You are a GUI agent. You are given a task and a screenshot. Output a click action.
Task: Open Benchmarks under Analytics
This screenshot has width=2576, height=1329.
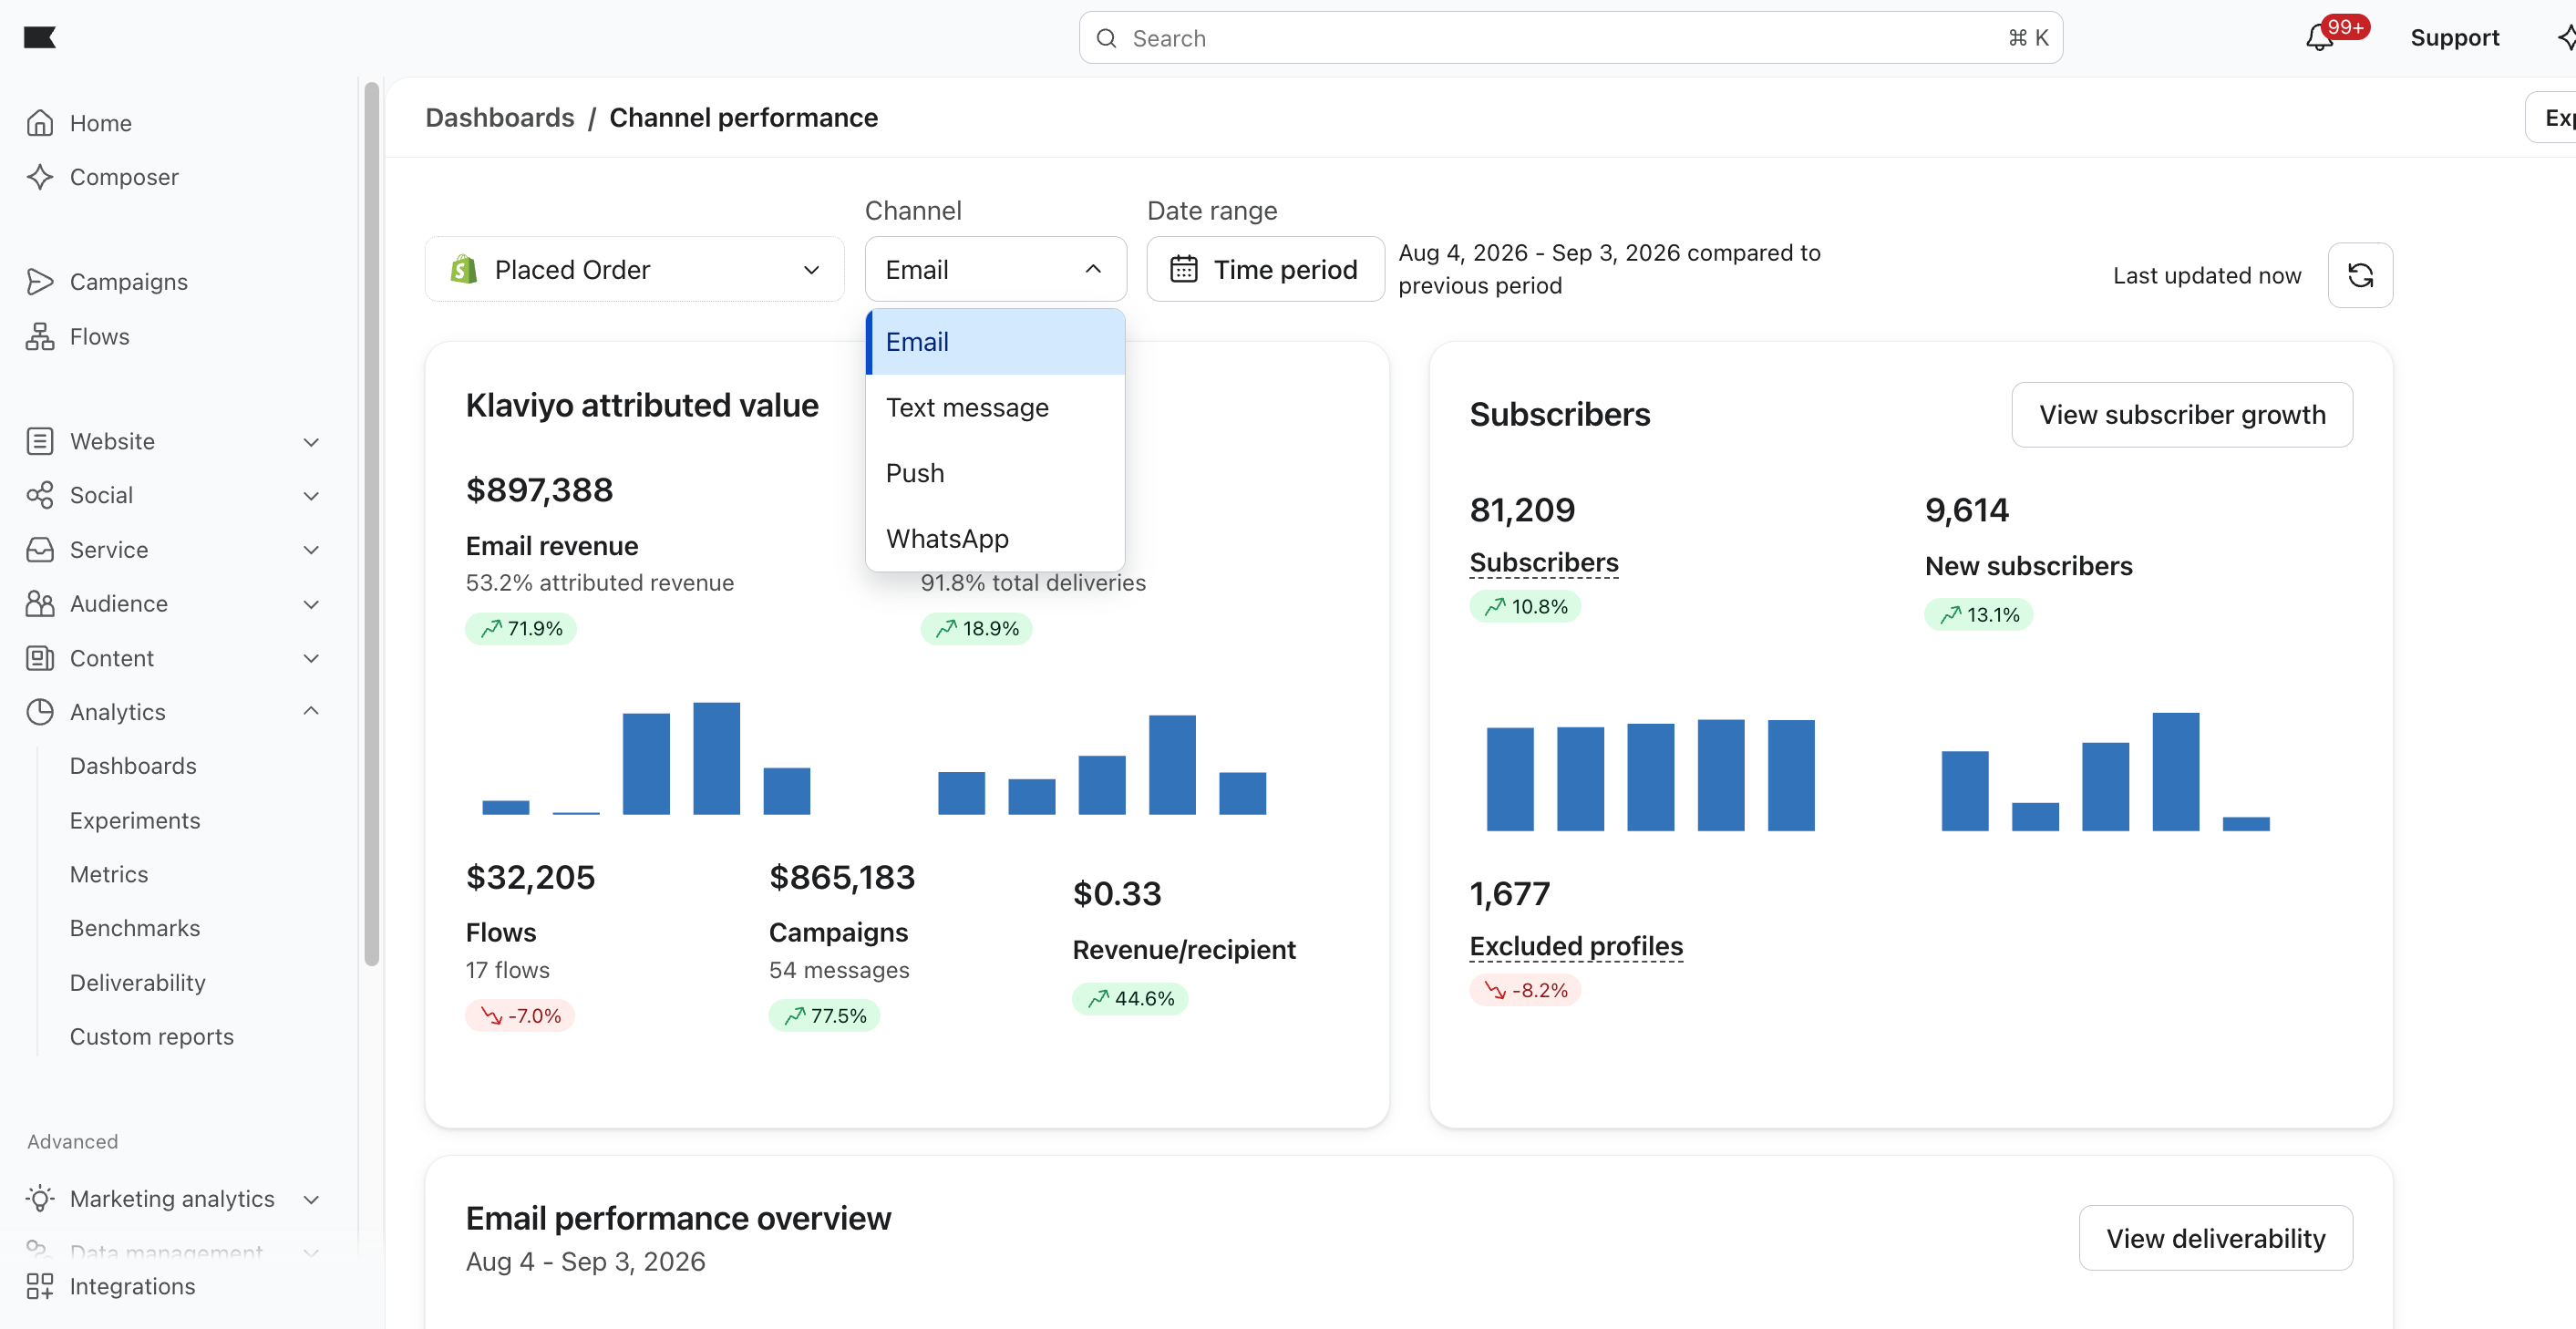coord(135,928)
